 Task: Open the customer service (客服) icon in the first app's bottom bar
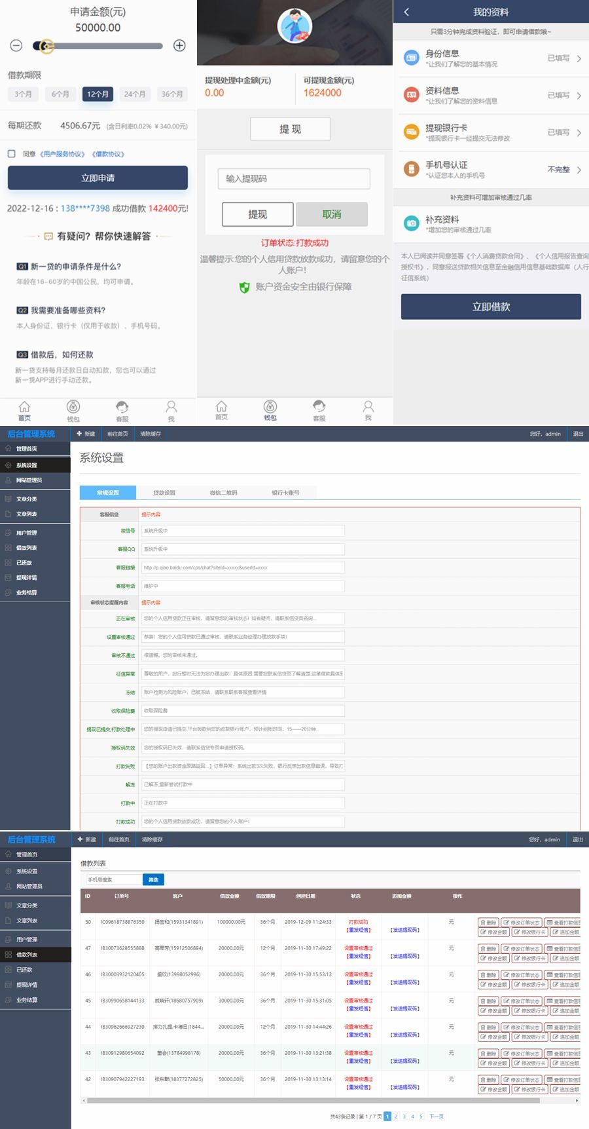click(122, 410)
